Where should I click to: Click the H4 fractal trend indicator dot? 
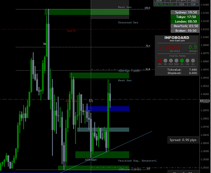click(187, 60)
